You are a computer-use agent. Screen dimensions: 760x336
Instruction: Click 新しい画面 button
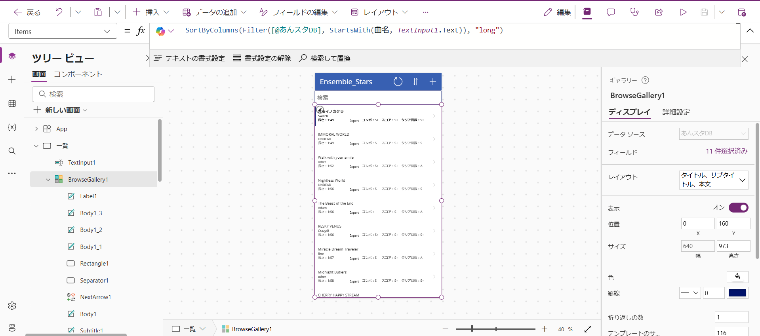[x=60, y=110]
